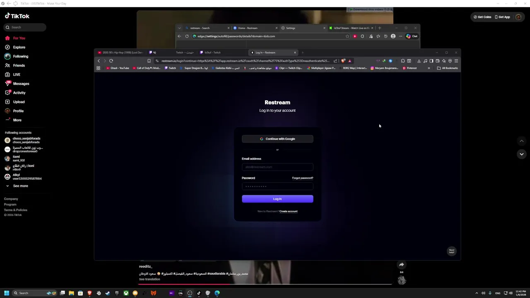Expand the bookmarks overflow chevron
530x298 pixels.
tap(429, 68)
